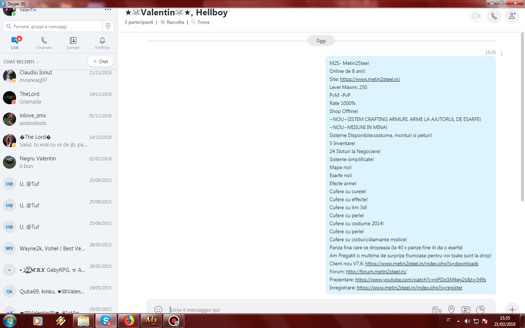Image resolution: width=525 pixels, height=328 pixels.
Task: Click the IT language indicator
Action: (x=448, y=320)
